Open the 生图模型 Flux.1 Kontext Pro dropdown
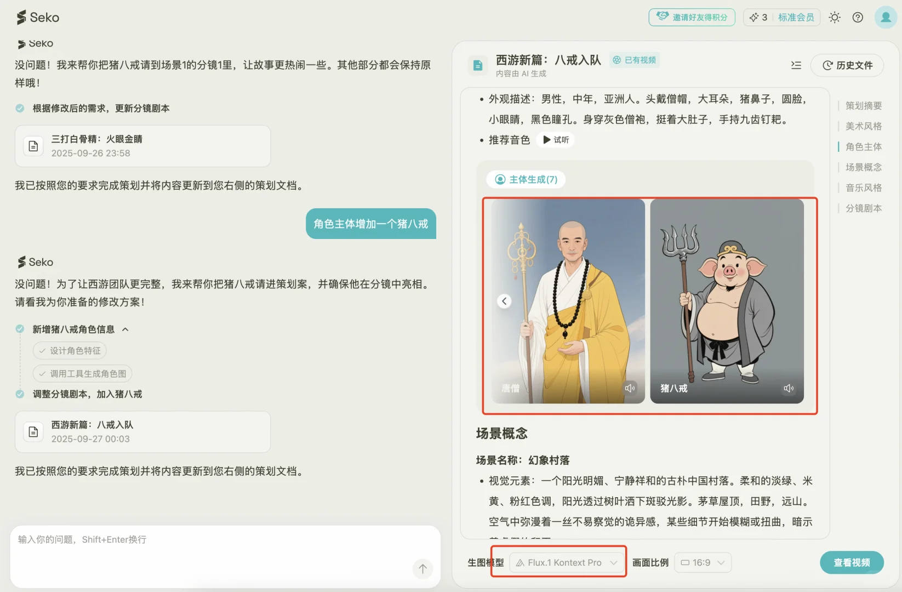Screen dimensions: 902x592 click(567, 562)
